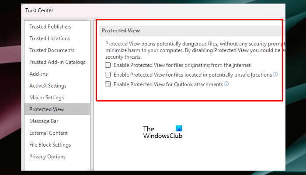Check Protected View for Outlook attachments
Screen dimensions: 306x175
coord(108,84)
